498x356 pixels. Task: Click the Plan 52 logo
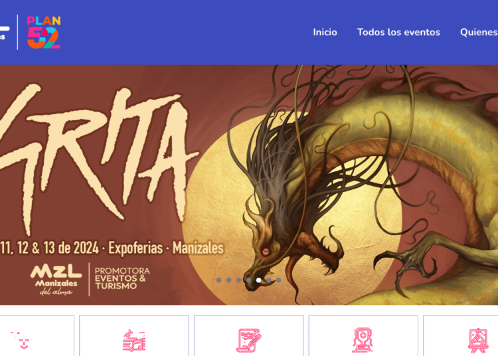(44, 32)
